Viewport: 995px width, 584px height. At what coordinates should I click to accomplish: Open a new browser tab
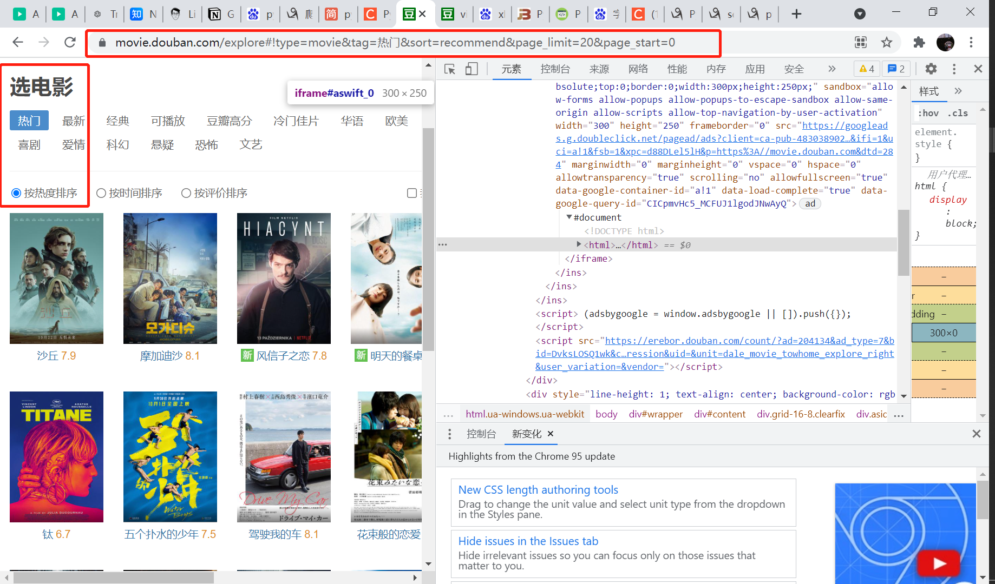796,14
